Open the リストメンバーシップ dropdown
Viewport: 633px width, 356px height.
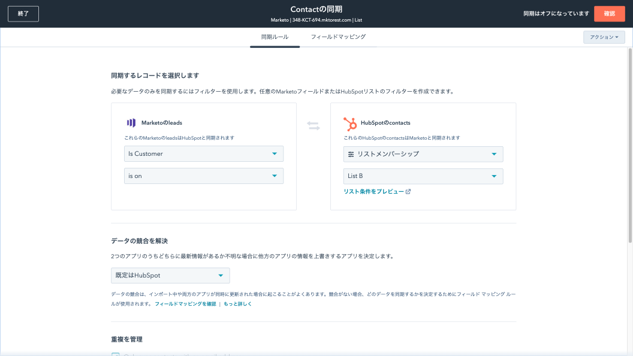(423, 154)
